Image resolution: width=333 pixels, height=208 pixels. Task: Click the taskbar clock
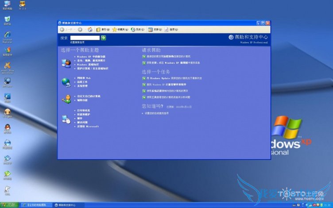coord(327,205)
